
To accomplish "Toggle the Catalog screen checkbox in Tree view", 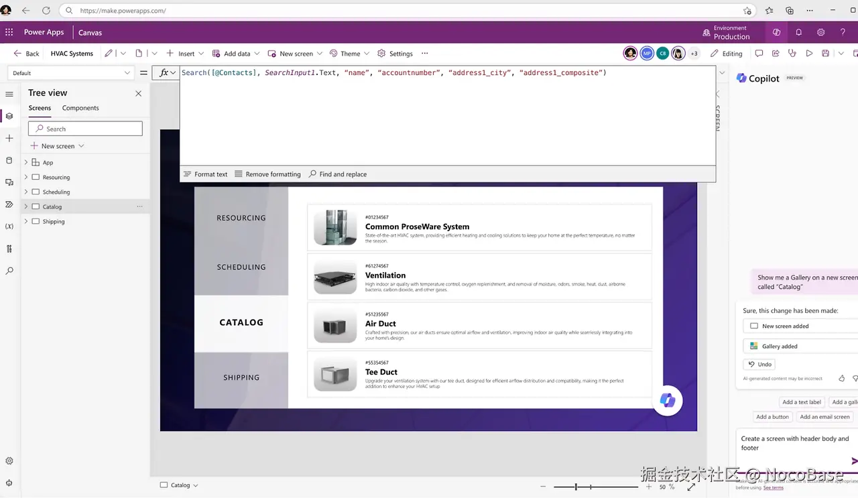I will coord(36,206).
